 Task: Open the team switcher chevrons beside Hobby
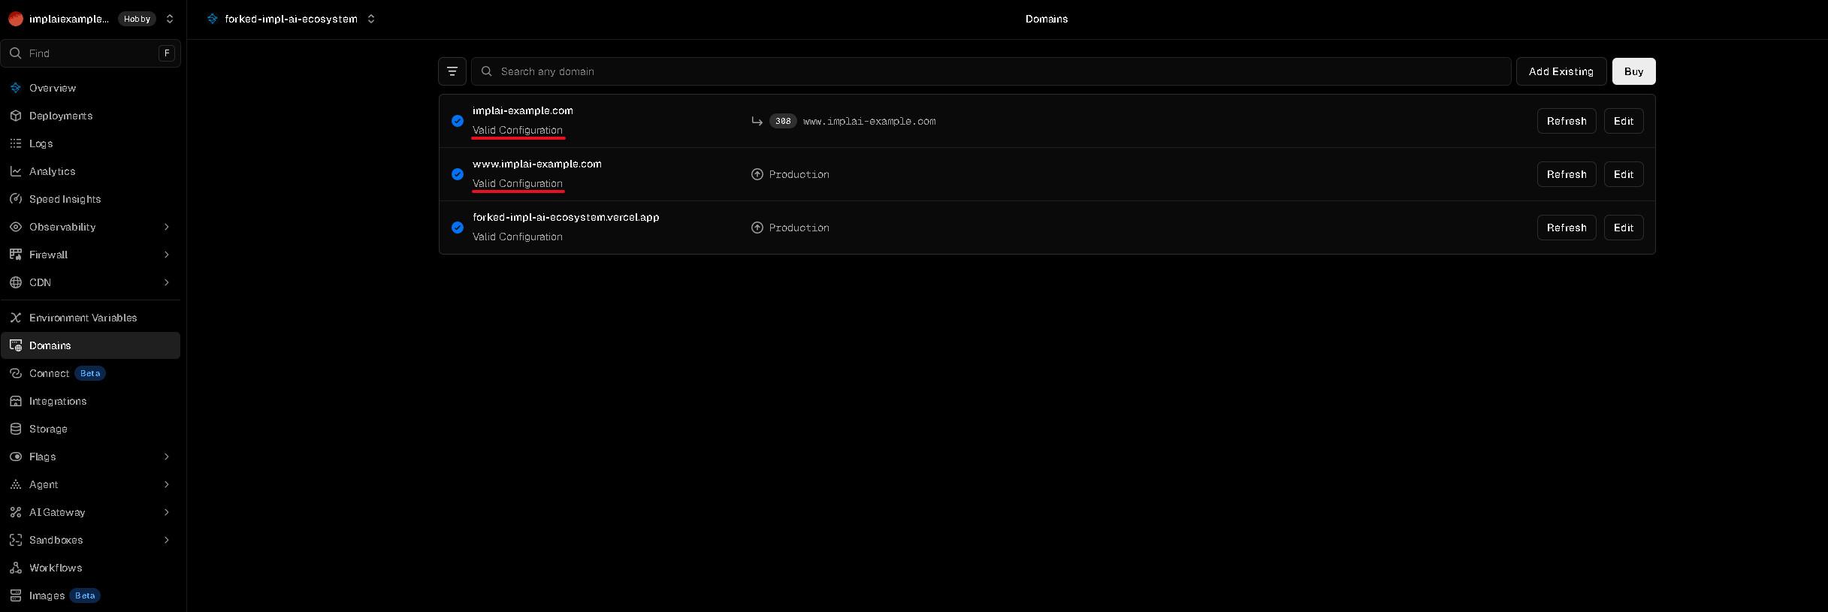point(170,19)
